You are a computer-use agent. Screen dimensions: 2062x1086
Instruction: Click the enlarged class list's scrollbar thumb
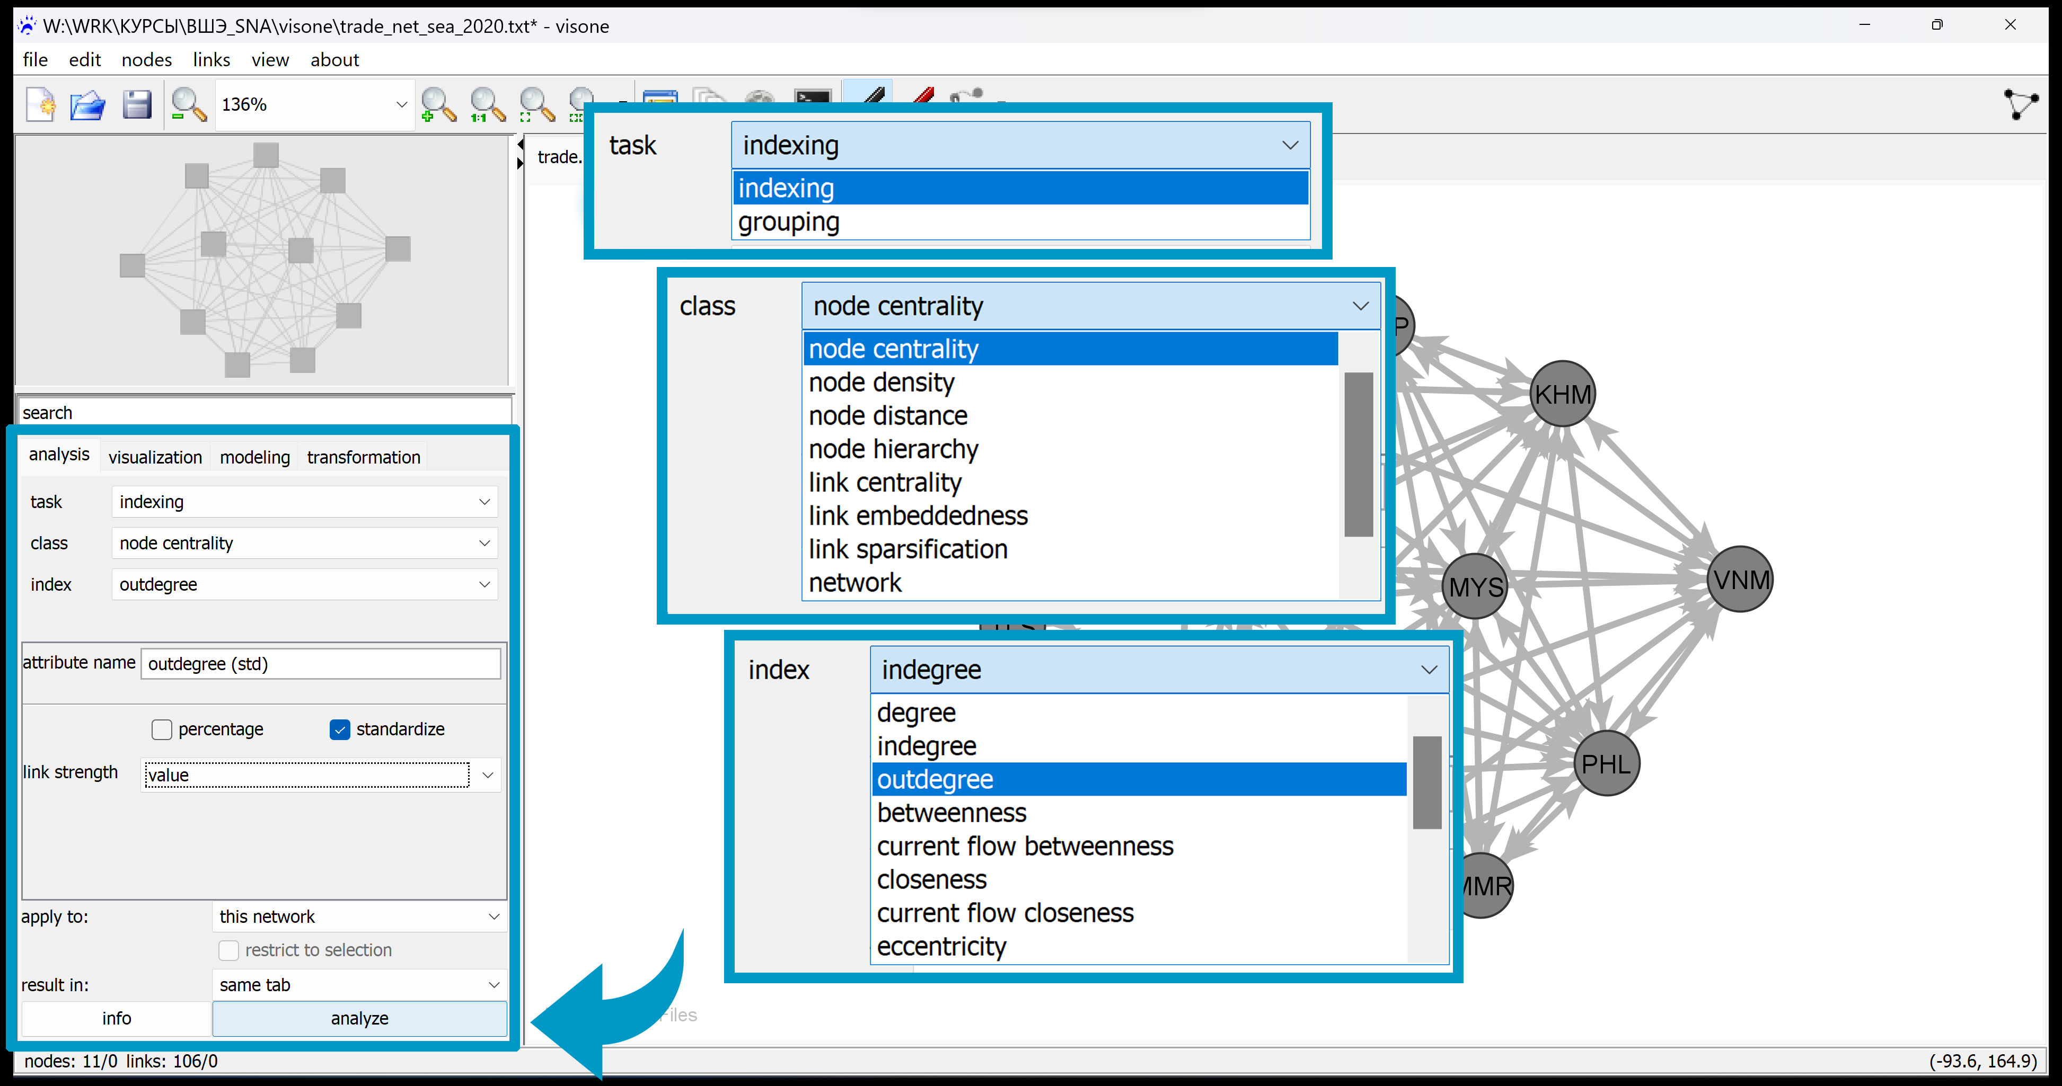(x=1359, y=454)
